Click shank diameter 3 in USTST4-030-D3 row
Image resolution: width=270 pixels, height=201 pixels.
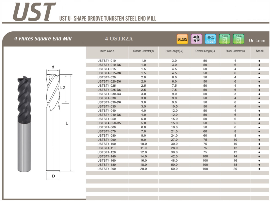click(235, 94)
